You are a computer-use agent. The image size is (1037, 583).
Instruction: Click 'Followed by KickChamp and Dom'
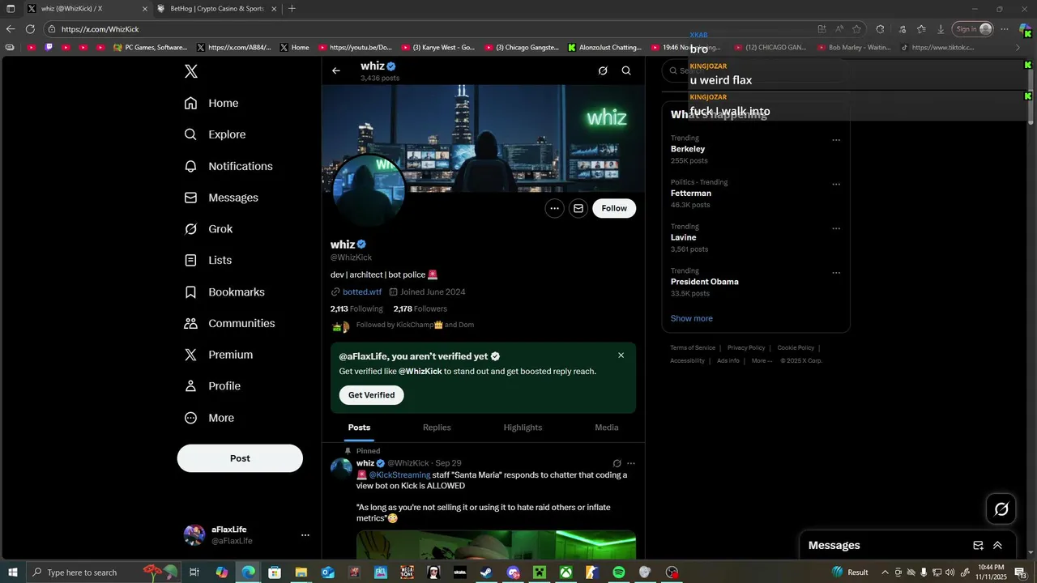415,325
